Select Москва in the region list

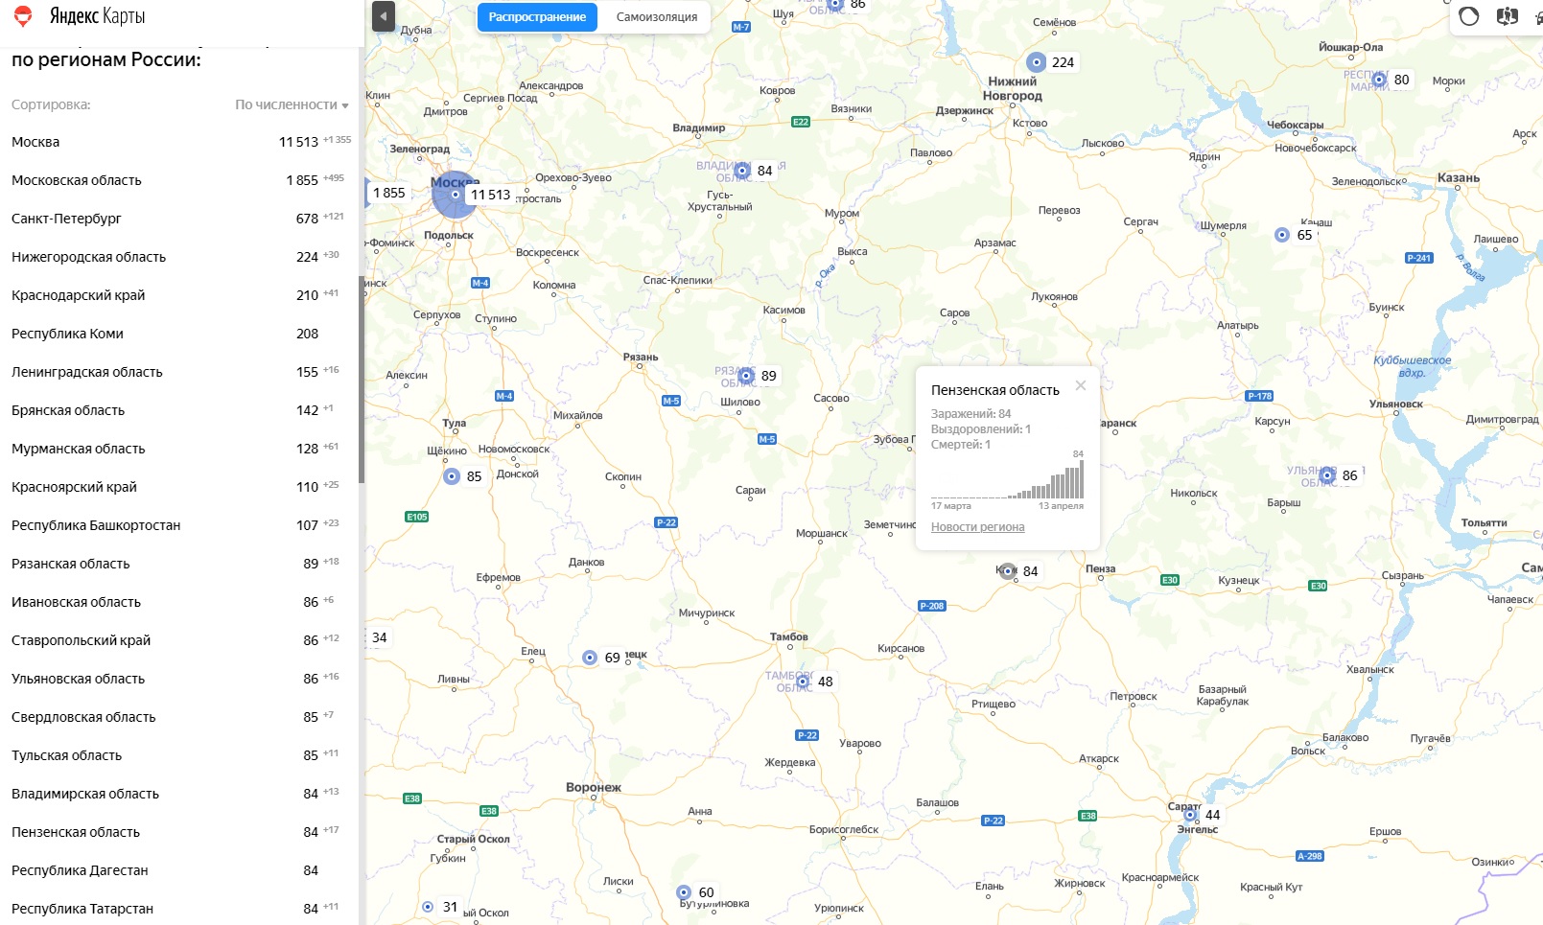[180, 142]
